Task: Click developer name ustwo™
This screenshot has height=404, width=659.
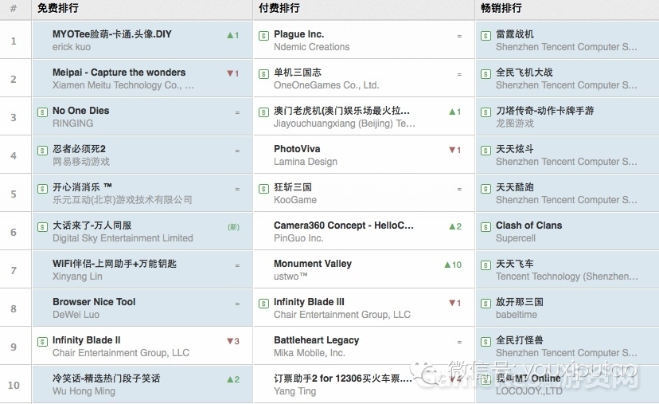Action: coord(291,277)
